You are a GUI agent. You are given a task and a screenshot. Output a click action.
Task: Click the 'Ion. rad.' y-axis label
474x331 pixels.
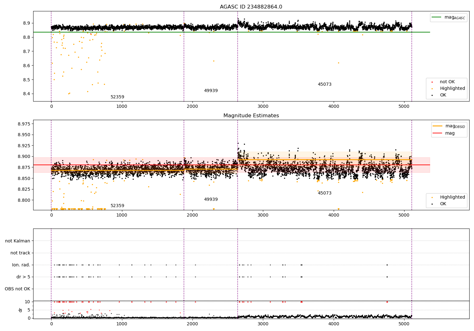pyautogui.click(x=21, y=265)
